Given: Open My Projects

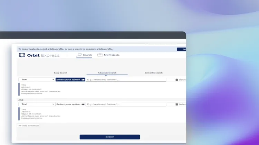Looking at the screenshot, I should pos(108,55).
